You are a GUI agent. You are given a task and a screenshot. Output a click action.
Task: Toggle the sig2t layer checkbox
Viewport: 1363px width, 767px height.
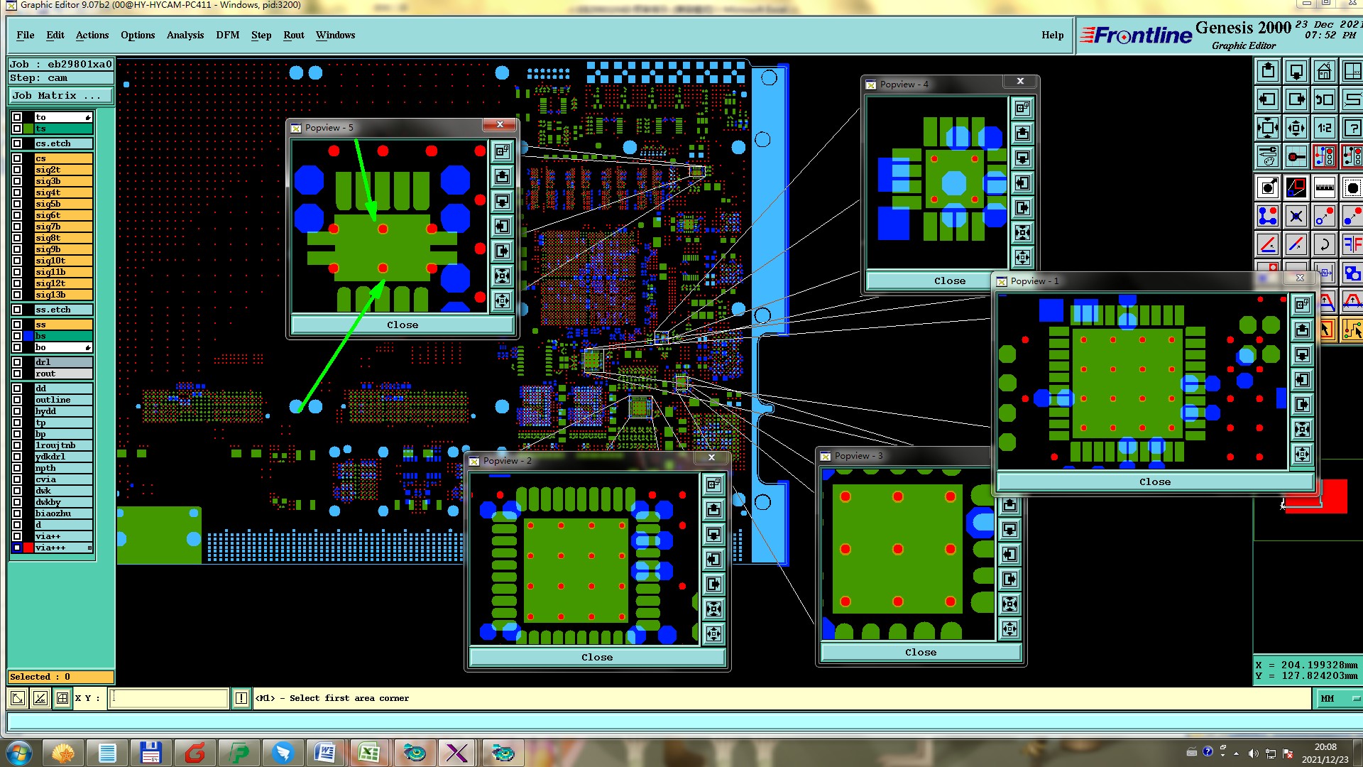click(x=17, y=170)
